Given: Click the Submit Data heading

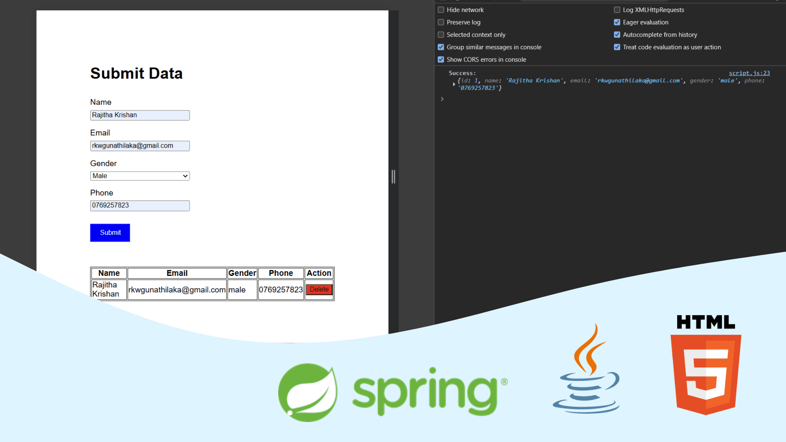Looking at the screenshot, I should [x=136, y=73].
